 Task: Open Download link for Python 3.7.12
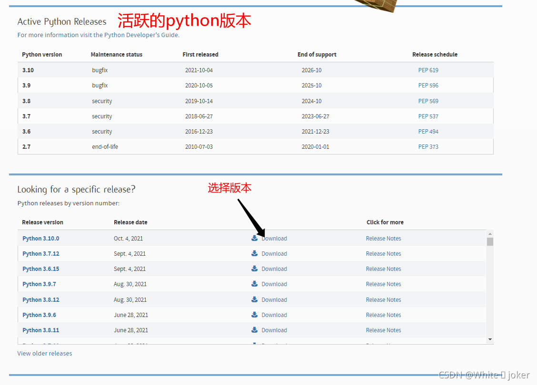click(x=274, y=254)
